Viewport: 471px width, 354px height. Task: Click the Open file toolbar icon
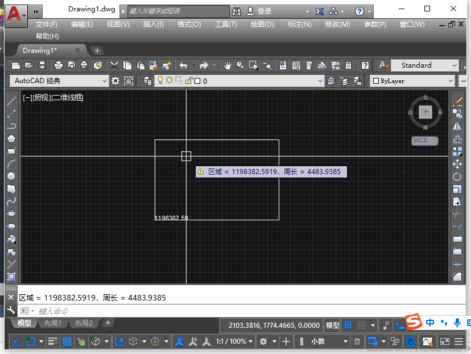coord(29,65)
